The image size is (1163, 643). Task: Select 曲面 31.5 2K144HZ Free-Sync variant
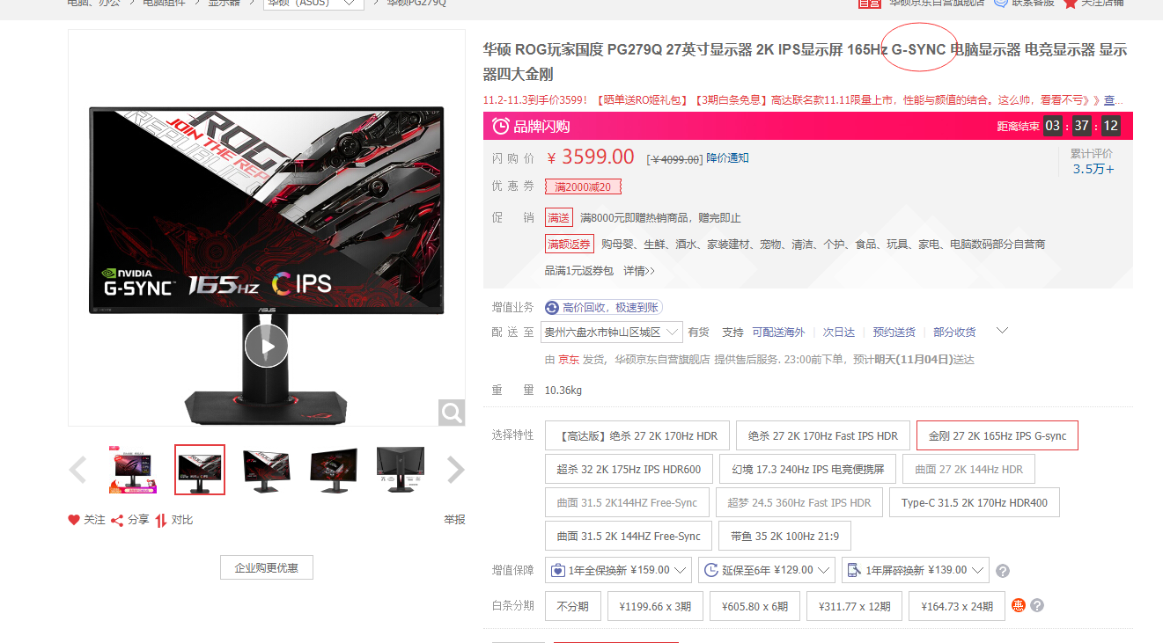[627, 502]
